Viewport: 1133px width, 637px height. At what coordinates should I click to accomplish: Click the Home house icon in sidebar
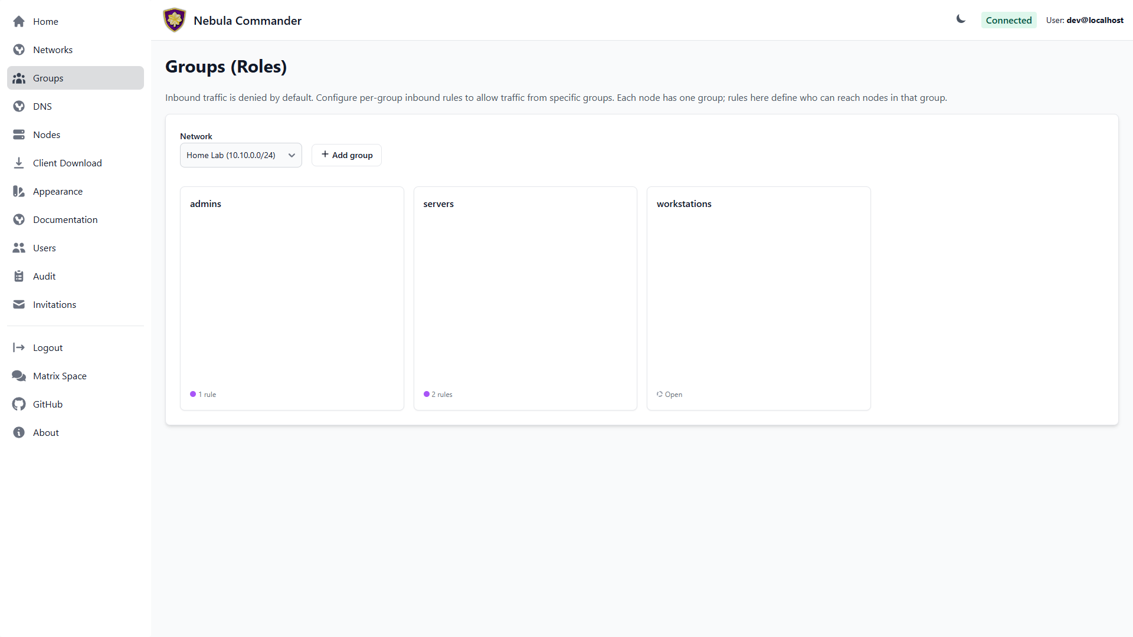(x=19, y=21)
